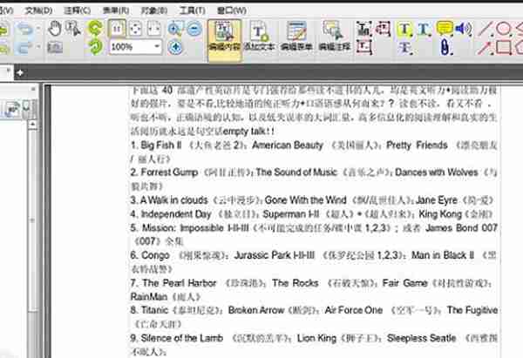Close the left navigation panel
The image size is (523, 358).
pos(33,90)
